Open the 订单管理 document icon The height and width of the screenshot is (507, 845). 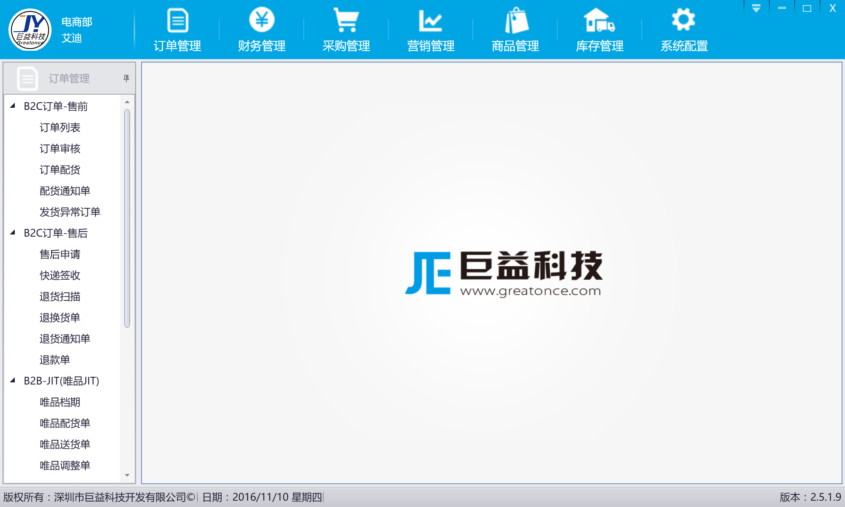[178, 20]
